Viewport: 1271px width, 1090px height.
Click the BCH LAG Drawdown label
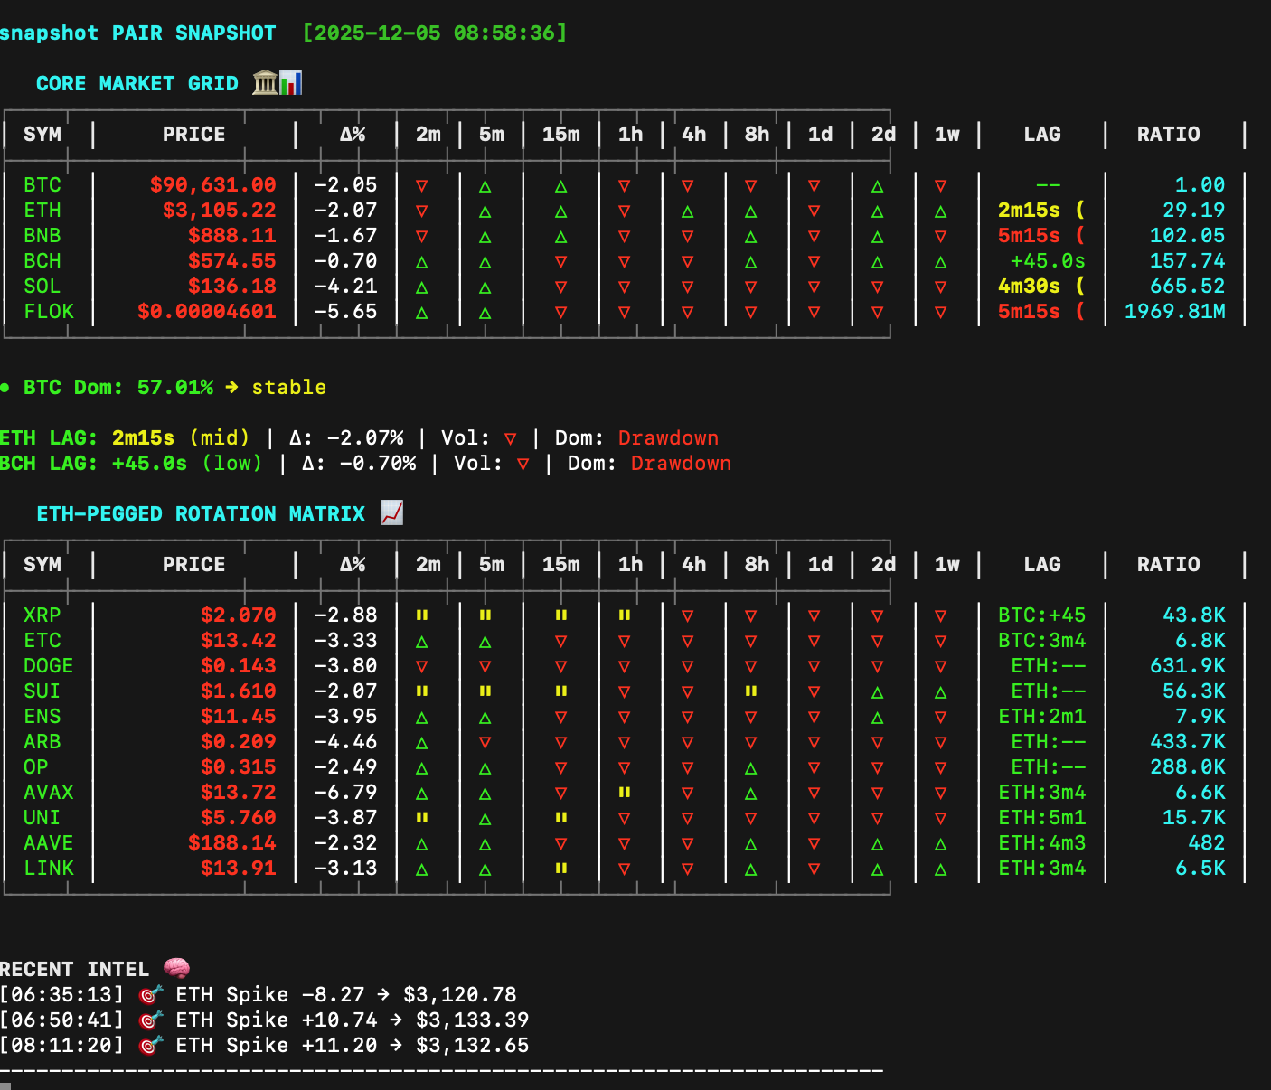tap(682, 463)
